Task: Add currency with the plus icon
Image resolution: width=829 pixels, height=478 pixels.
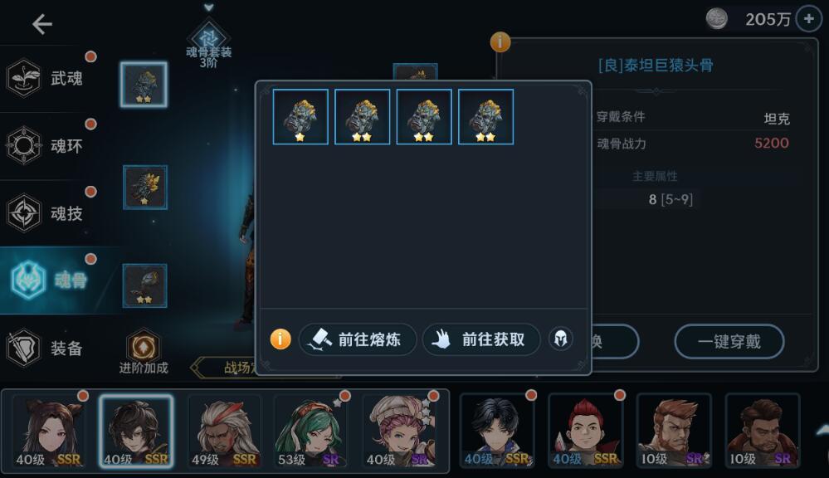Action: [809, 19]
